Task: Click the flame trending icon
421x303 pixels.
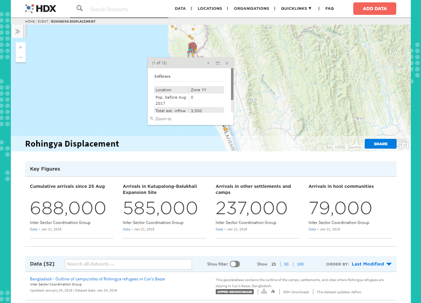Action: (x=273, y=292)
